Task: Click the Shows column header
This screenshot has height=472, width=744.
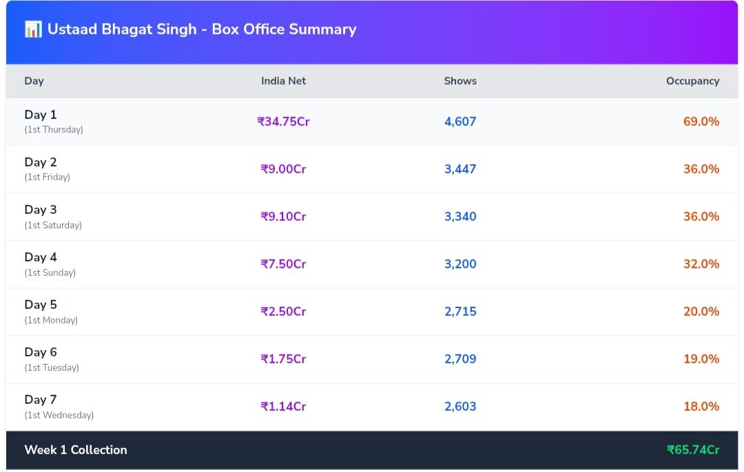Action: click(460, 81)
